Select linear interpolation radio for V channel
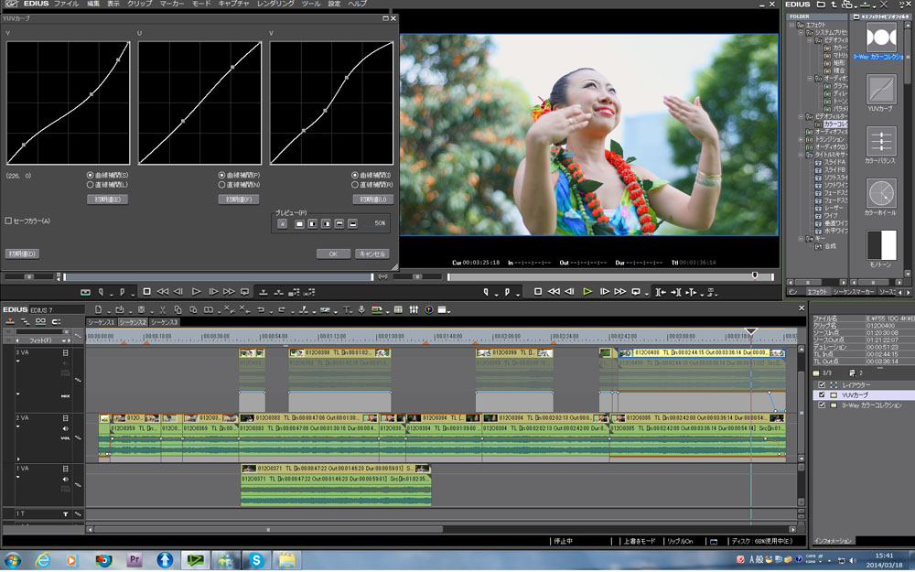The width and height of the screenshot is (915, 572). (355, 185)
